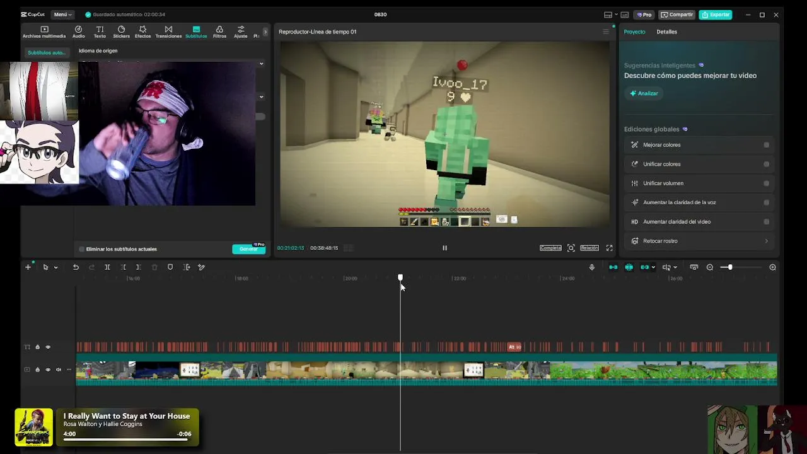This screenshot has width=807, height=454.
Task: Adjust the timeline zoom slider handle
Action: coord(729,267)
